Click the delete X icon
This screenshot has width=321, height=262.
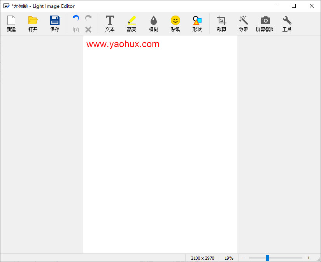88,30
